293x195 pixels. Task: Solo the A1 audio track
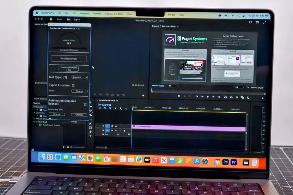click(120, 131)
